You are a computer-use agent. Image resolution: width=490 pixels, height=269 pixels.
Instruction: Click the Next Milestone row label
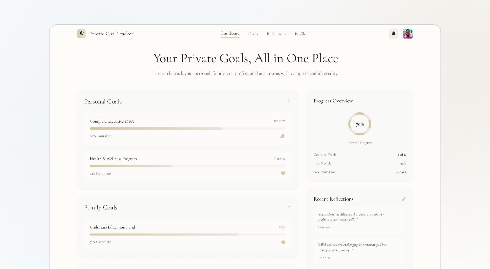pyautogui.click(x=325, y=172)
